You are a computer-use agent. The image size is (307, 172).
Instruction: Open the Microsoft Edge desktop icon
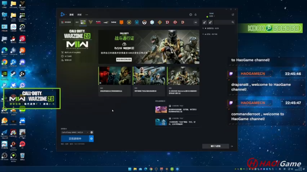tap(5, 52)
